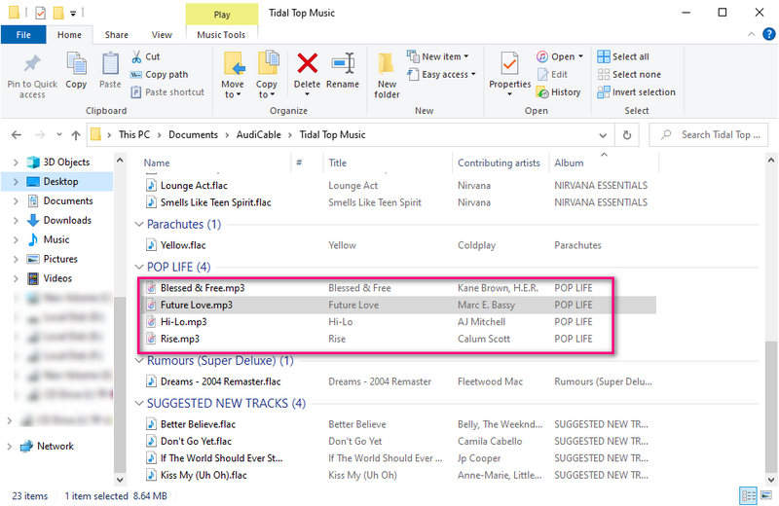This screenshot has height=506, width=779.
Task: Pin the folder to Quick access
Action: [x=32, y=75]
